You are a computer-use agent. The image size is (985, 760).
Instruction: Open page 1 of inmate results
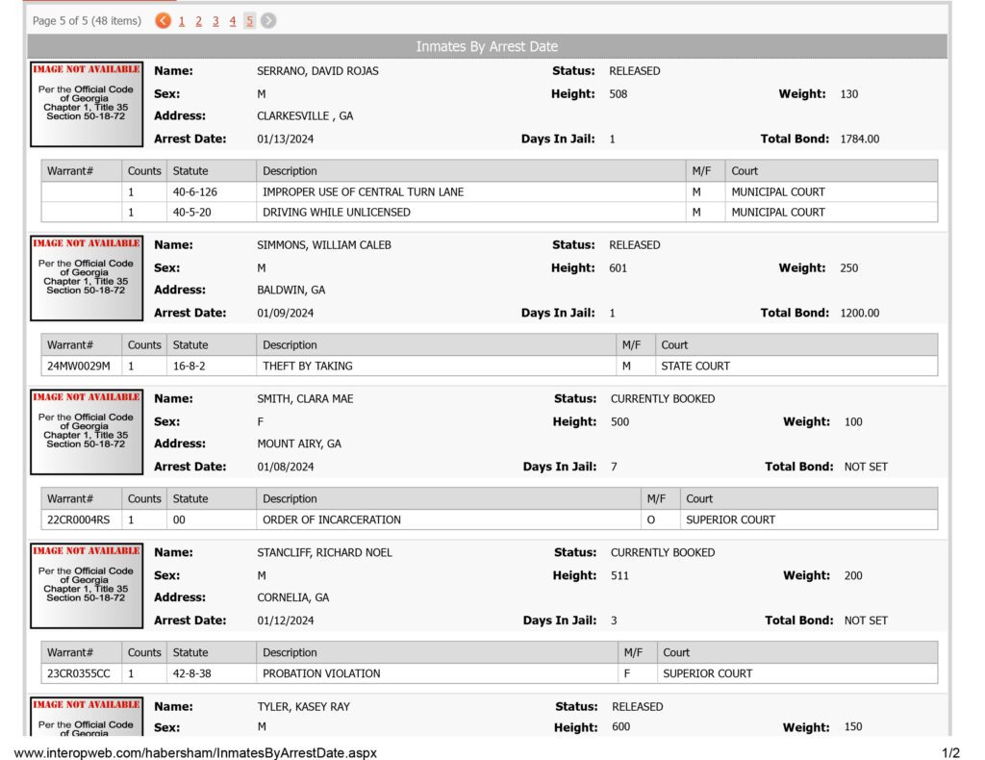pyautogui.click(x=182, y=21)
